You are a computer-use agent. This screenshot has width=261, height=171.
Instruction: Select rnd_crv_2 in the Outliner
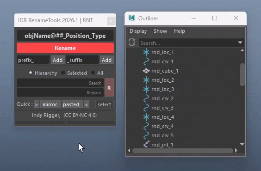point(162,98)
